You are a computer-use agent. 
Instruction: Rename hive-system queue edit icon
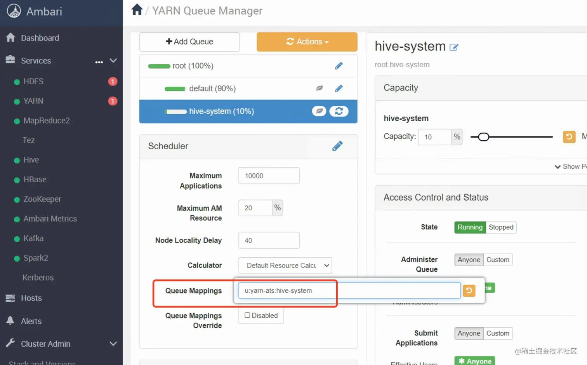(x=454, y=47)
